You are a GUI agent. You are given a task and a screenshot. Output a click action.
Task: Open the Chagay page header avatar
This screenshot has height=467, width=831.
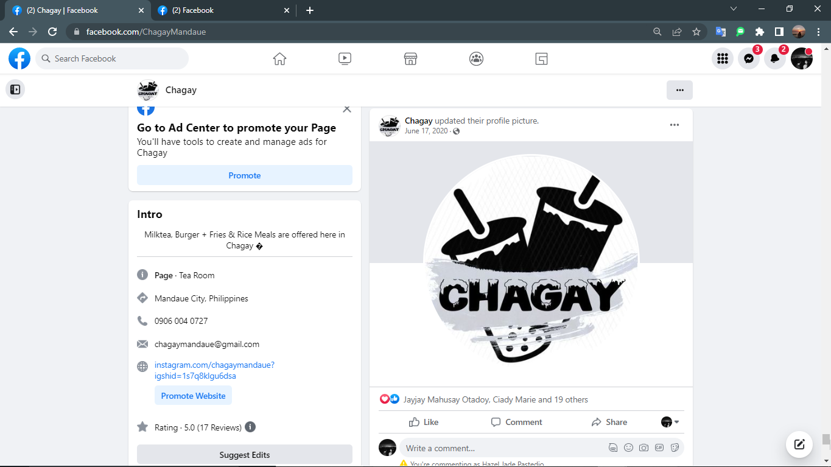pyautogui.click(x=148, y=90)
